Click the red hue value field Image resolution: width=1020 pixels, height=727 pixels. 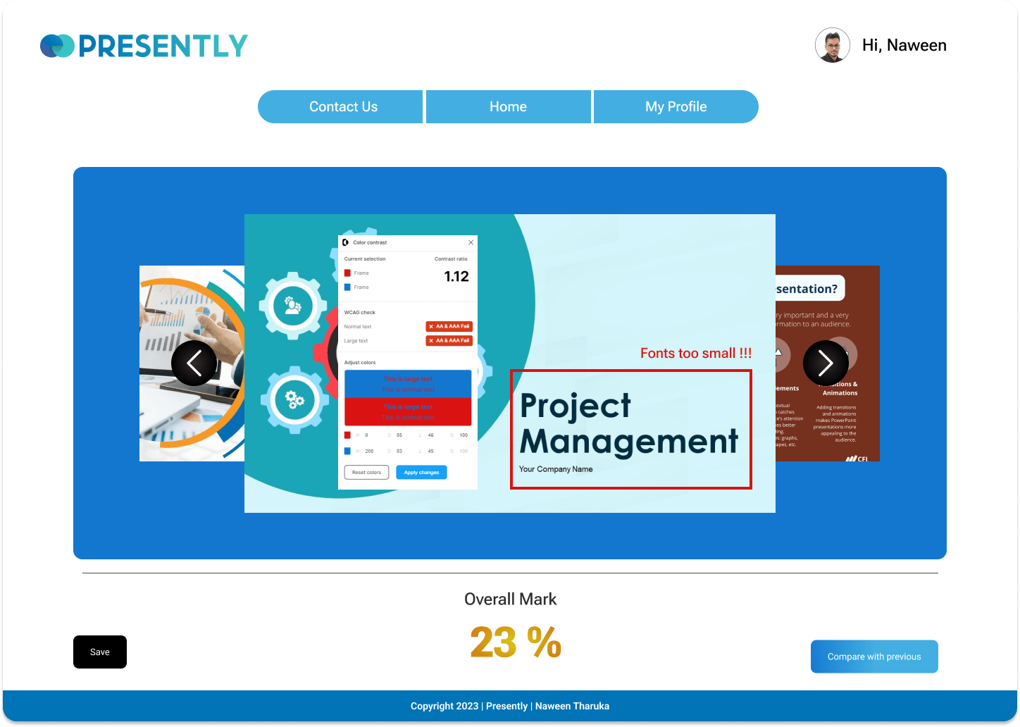[367, 435]
